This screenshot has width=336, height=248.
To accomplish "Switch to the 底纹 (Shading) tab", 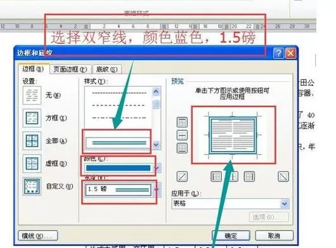I will 107,69.
